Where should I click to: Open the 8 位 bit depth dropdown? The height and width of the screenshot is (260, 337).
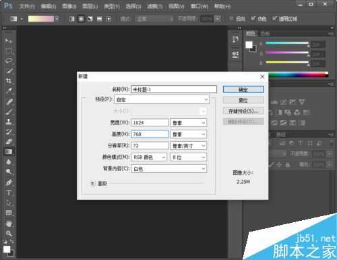(x=189, y=157)
